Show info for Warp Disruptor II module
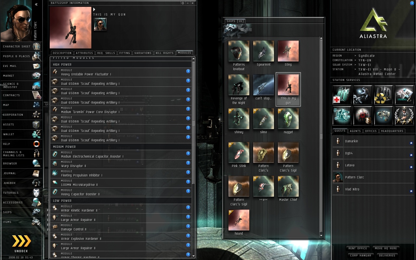 (188, 163)
